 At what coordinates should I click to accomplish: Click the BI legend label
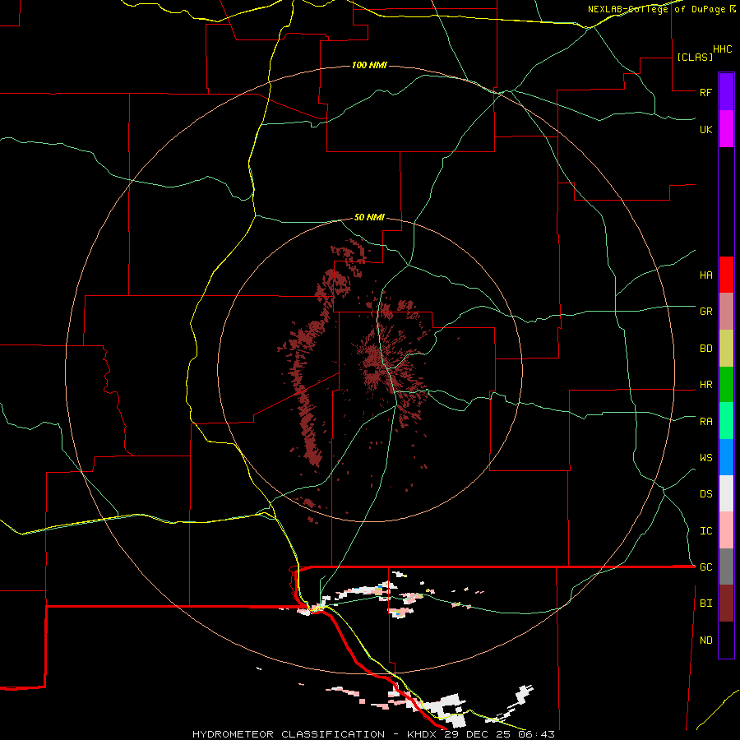point(705,604)
